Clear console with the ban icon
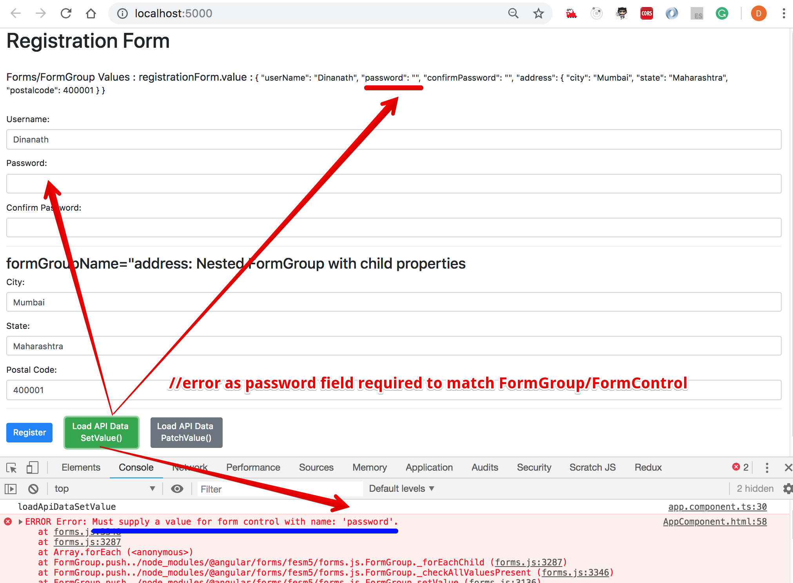The width and height of the screenshot is (793, 583). [33, 489]
